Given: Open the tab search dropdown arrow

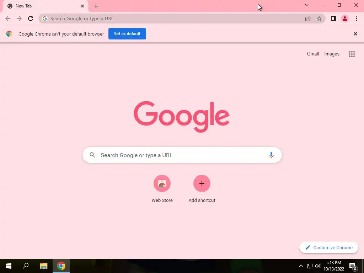Looking at the screenshot, I should click(307, 5).
